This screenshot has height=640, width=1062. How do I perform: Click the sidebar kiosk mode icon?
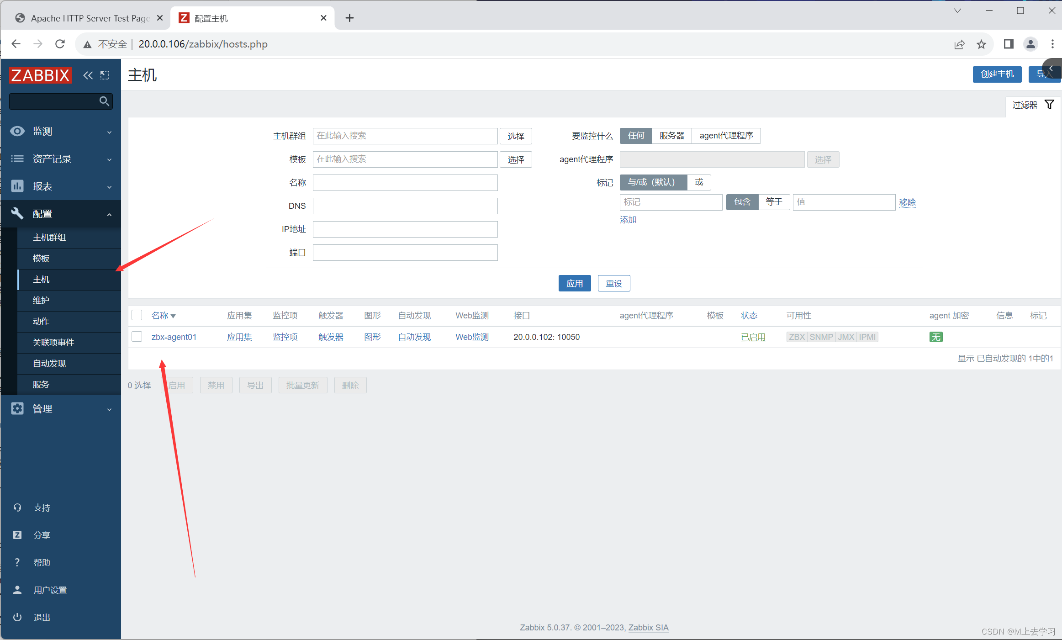[105, 75]
